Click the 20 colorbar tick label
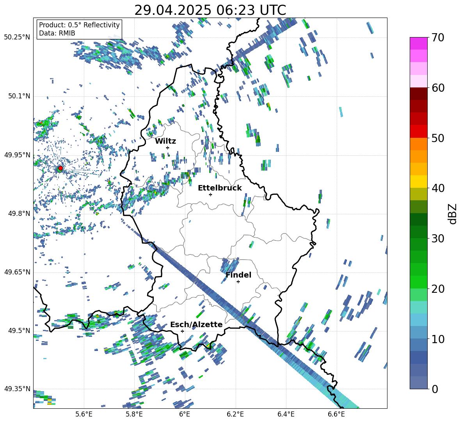Image resolution: width=462 pixels, height=422 pixels. coord(438,289)
